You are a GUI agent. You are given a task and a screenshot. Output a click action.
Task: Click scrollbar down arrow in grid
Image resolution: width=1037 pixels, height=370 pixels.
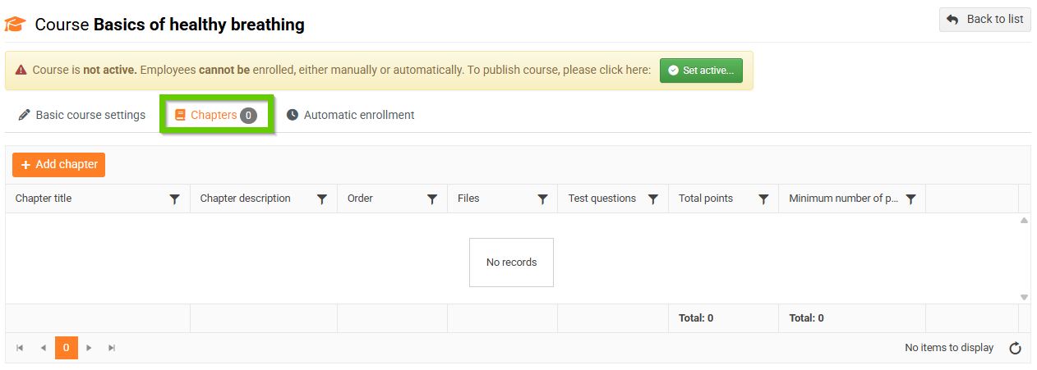tap(1024, 297)
